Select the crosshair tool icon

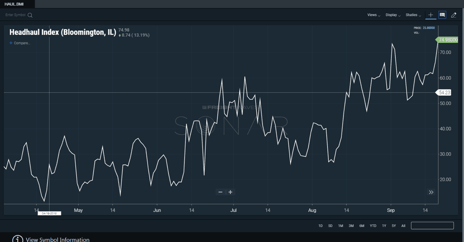coord(431,15)
